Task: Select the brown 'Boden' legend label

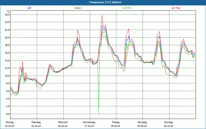Action: 78,8
